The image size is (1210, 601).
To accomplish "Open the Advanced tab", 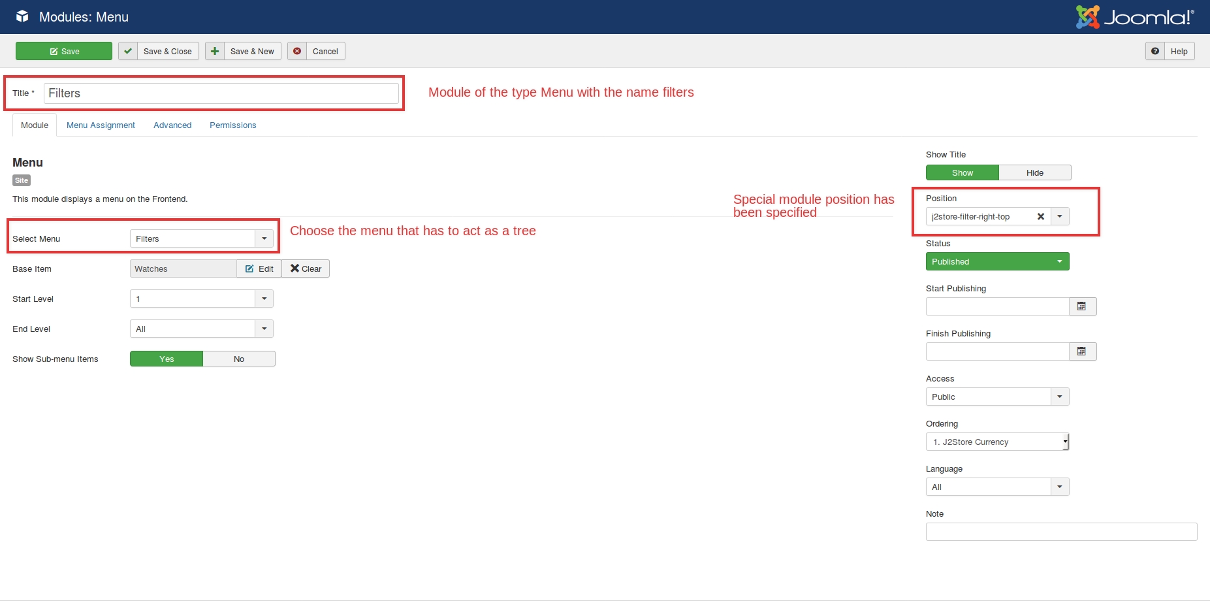I will coord(172,125).
